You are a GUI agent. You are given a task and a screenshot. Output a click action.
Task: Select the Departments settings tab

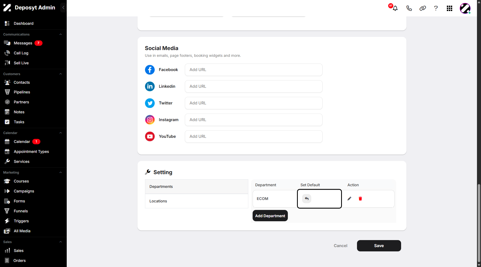pyautogui.click(x=196, y=187)
